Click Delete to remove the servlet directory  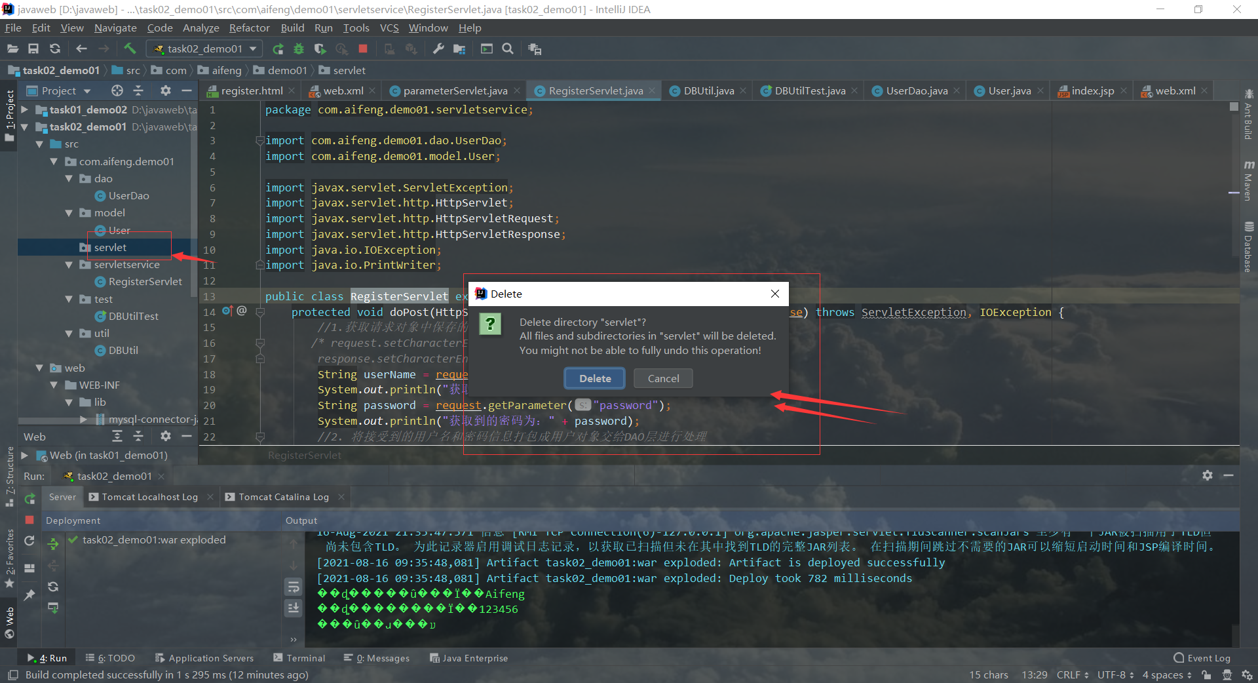[594, 378]
